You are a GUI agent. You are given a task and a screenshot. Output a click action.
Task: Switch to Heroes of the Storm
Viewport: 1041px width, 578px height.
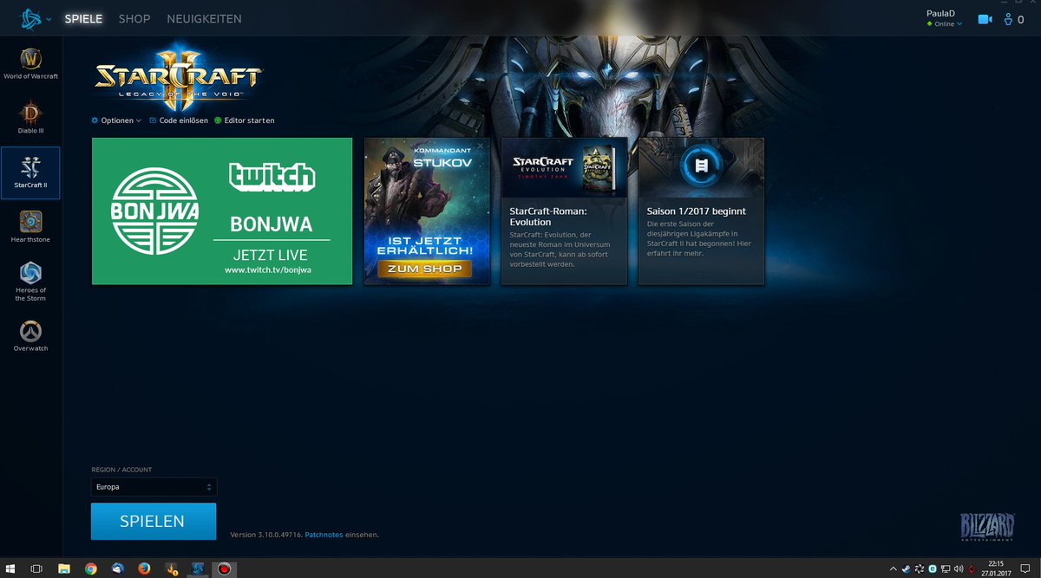point(30,281)
